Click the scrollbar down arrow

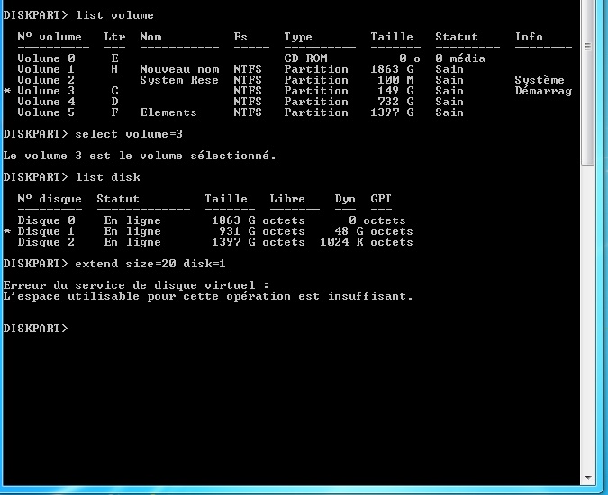click(x=588, y=478)
